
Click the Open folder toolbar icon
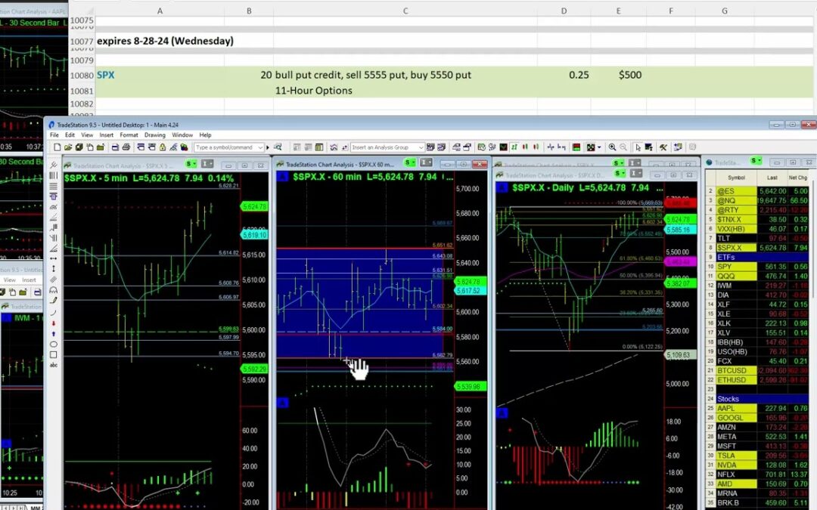tap(68, 147)
